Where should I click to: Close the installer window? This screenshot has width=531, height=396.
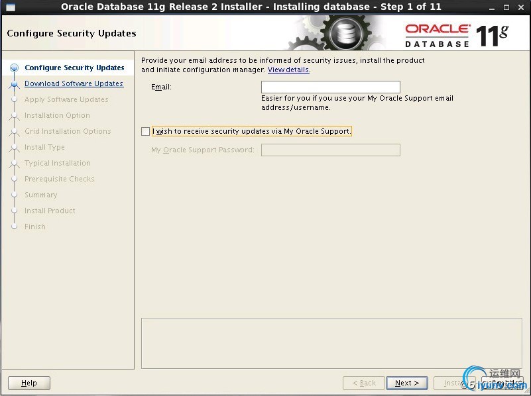[521, 7]
